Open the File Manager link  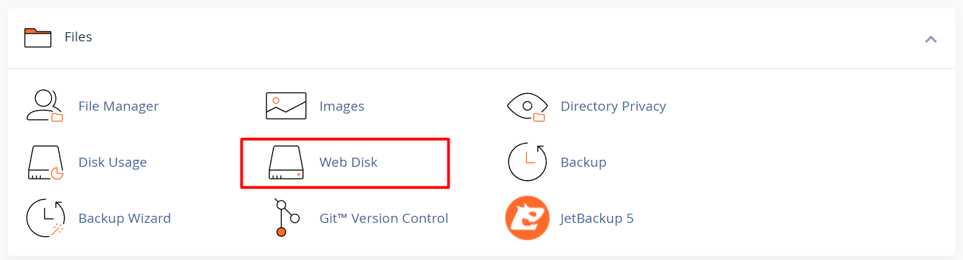pyautogui.click(x=119, y=107)
